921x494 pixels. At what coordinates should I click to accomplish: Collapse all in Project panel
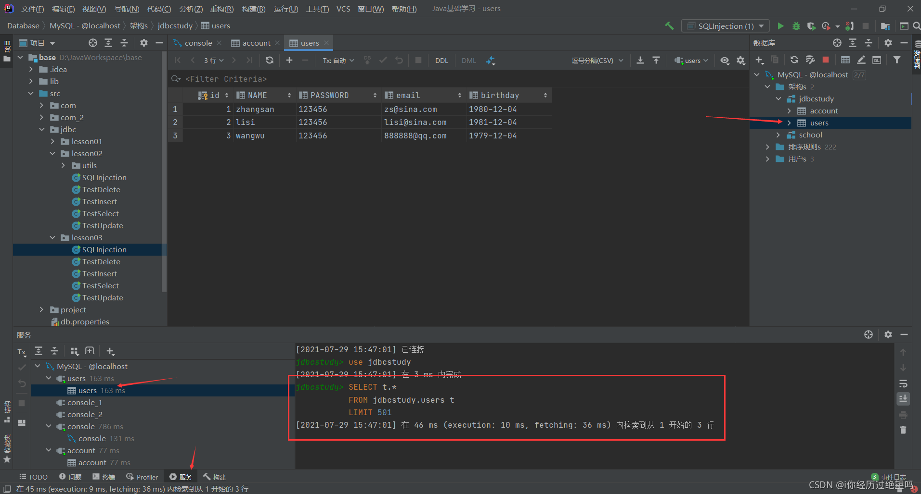coord(124,43)
